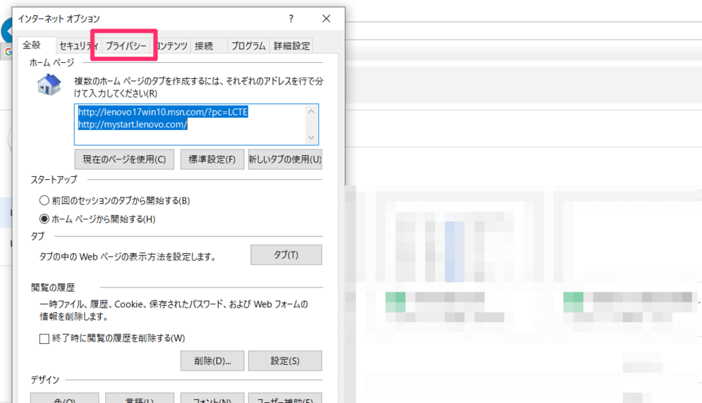Click the 新しいタブの使用(U) button
Viewport: 702px width, 403px height.
(x=285, y=159)
